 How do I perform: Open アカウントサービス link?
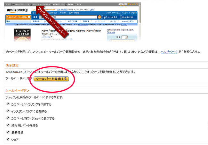point(113,13)
